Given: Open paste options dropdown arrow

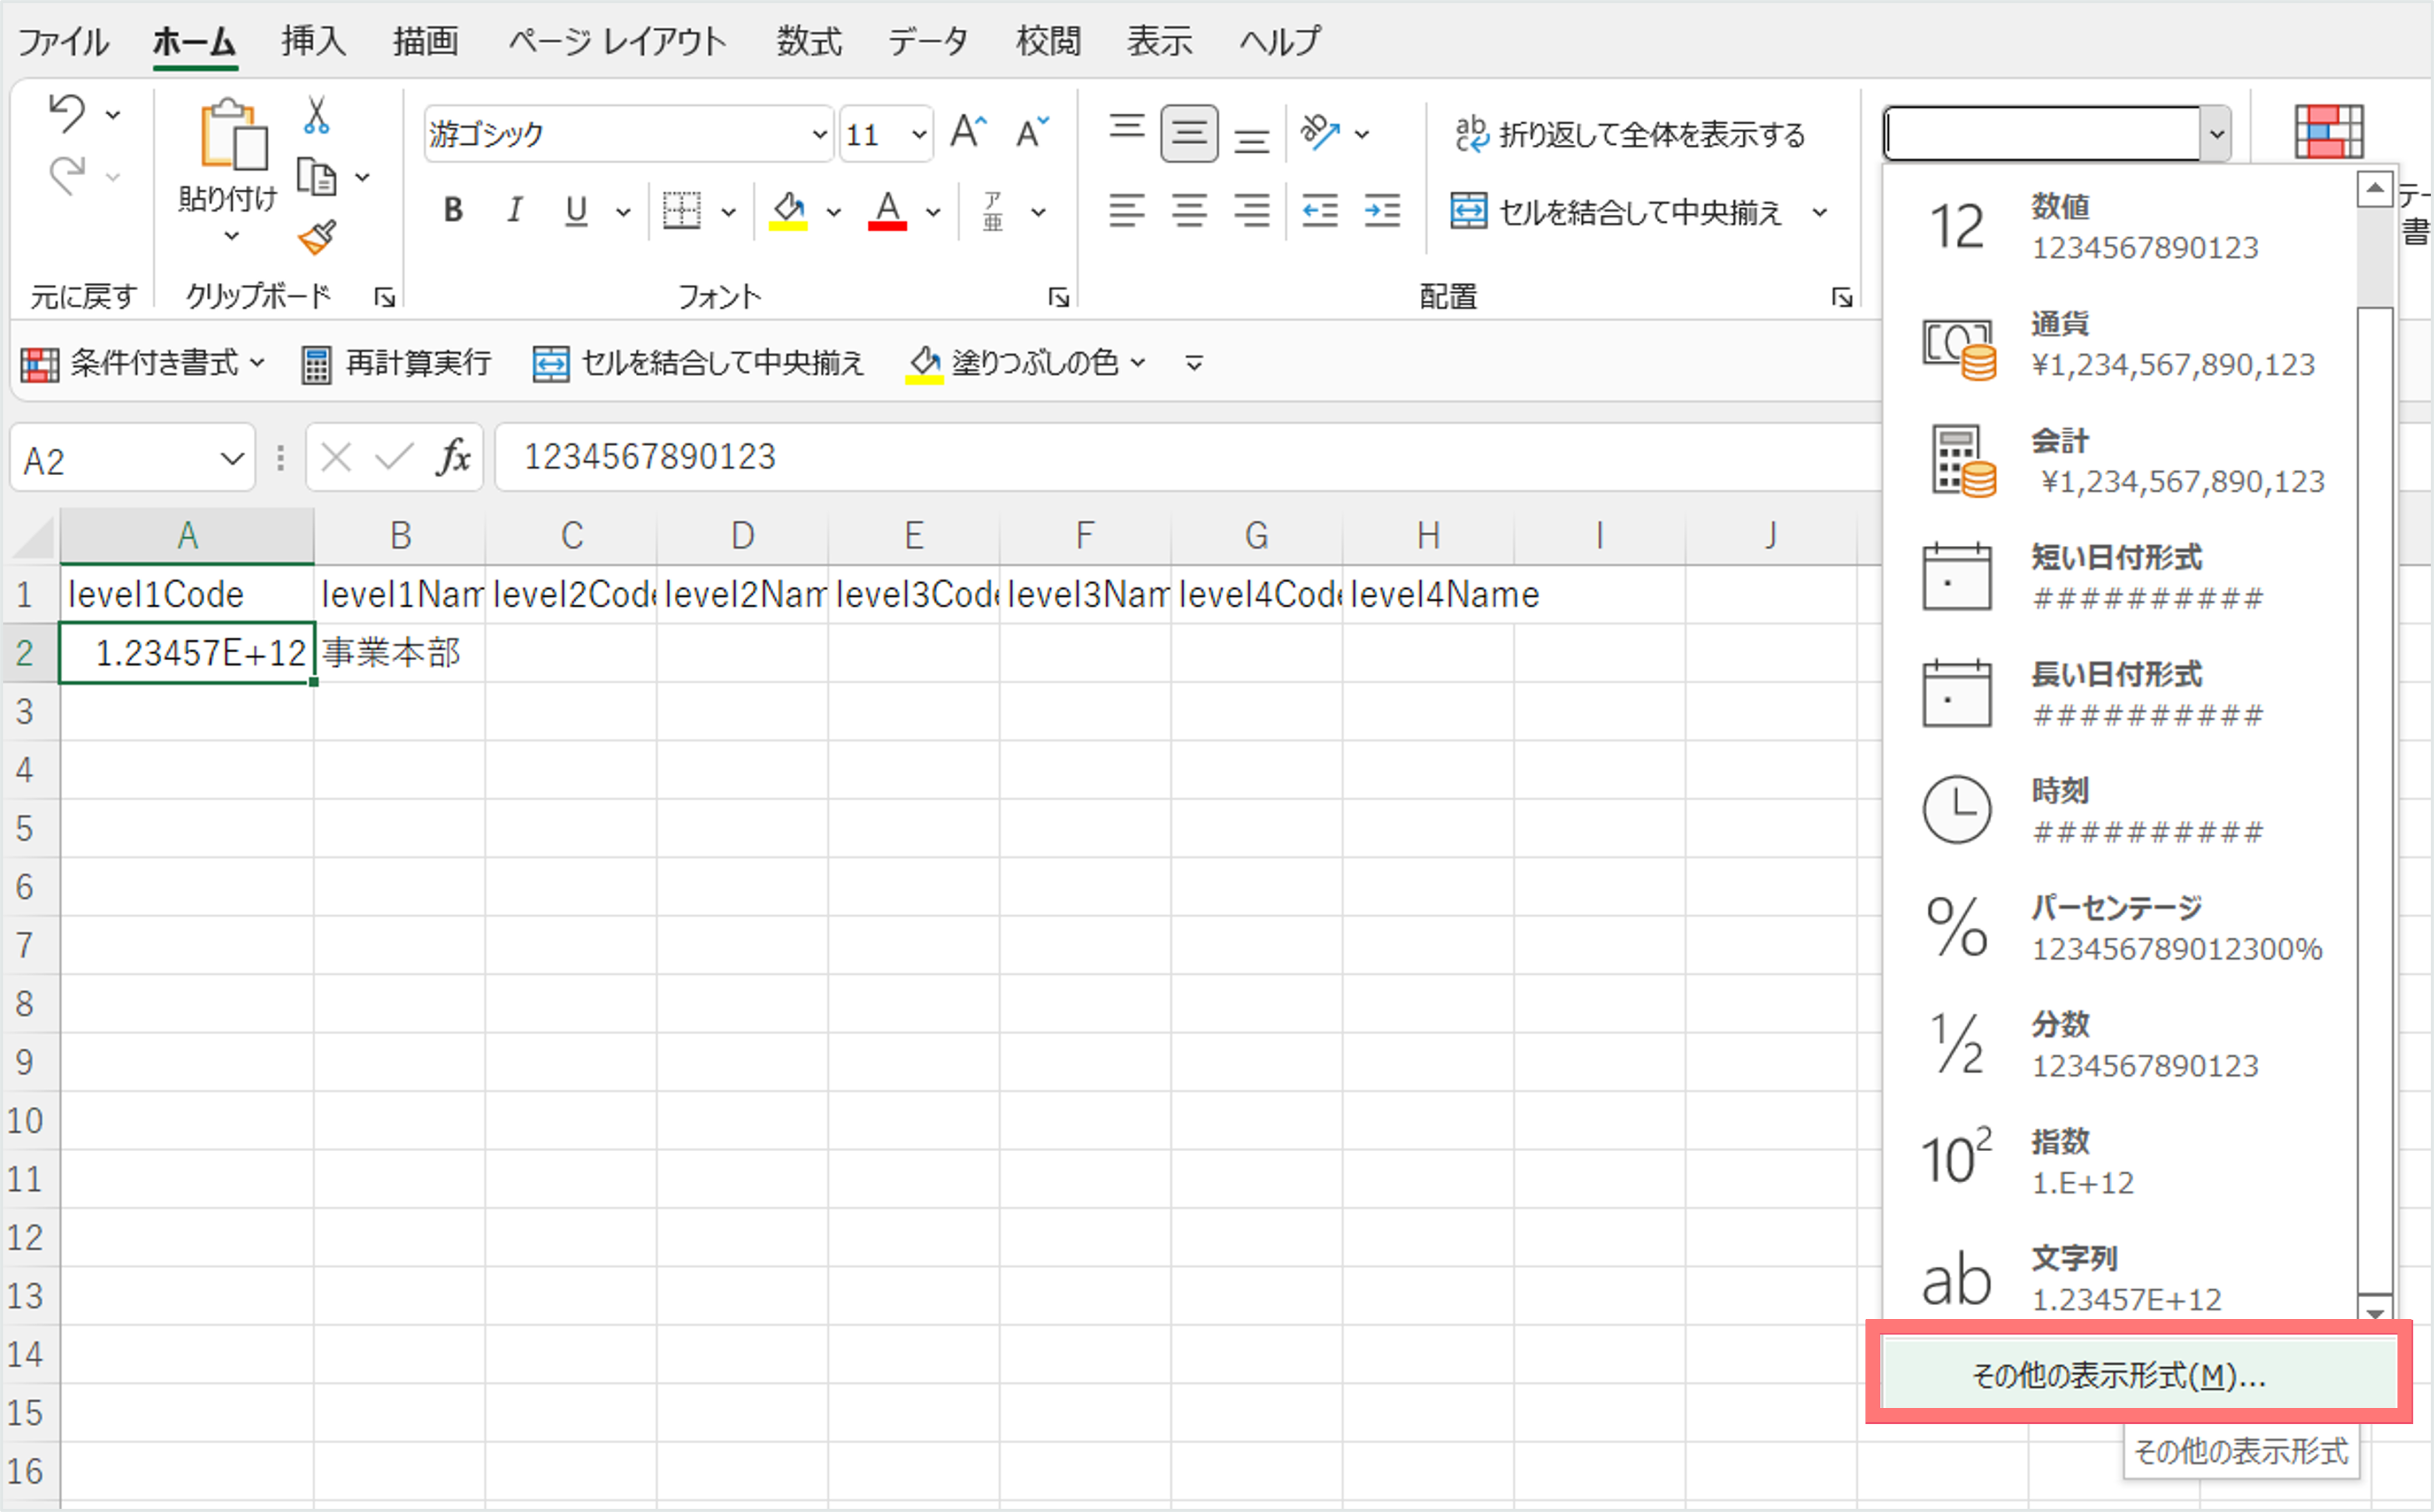Looking at the screenshot, I should click(x=232, y=236).
